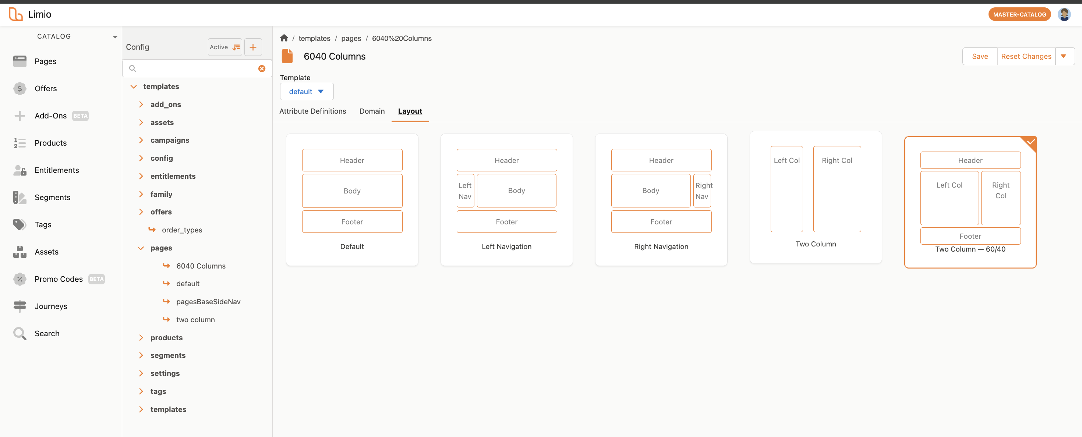Click the arrow icon beside 6040 Columns tree item
Image resolution: width=1082 pixels, height=437 pixels.
(166, 266)
